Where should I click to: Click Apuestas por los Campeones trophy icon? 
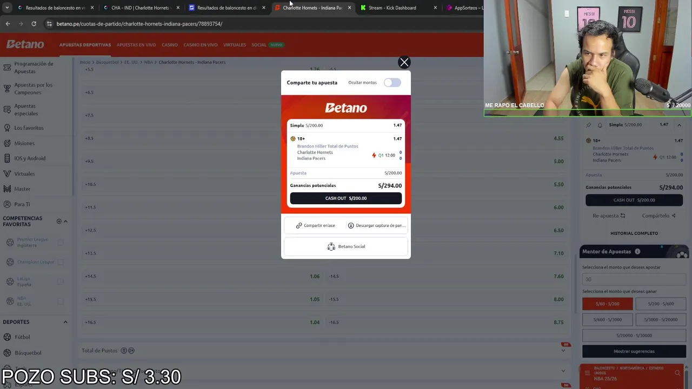(7, 89)
